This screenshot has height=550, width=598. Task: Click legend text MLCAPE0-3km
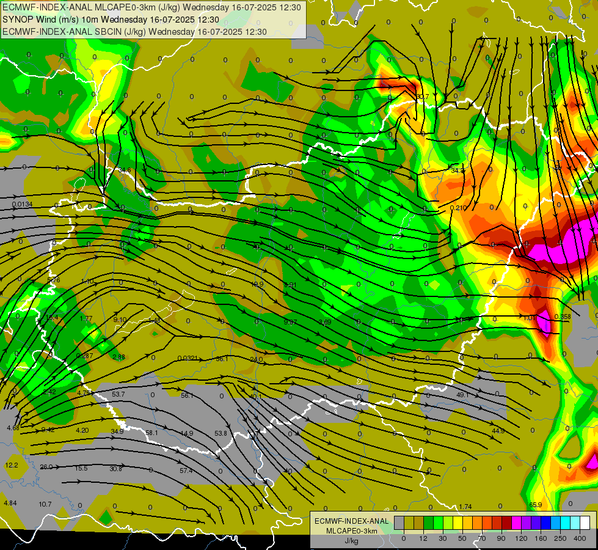coord(352,531)
